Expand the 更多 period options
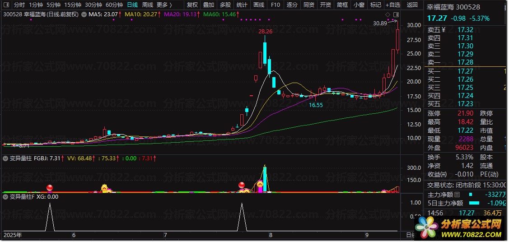Viewport: 509px width, 242px height. point(164,5)
